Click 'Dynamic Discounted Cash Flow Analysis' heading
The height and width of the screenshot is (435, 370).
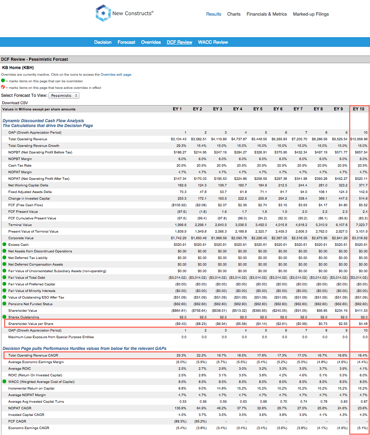point(43,121)
